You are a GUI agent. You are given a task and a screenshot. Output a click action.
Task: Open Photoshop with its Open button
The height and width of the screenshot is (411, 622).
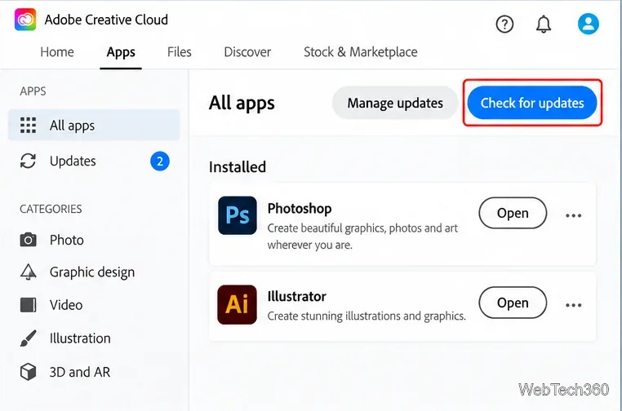click(x=513, y=213)
